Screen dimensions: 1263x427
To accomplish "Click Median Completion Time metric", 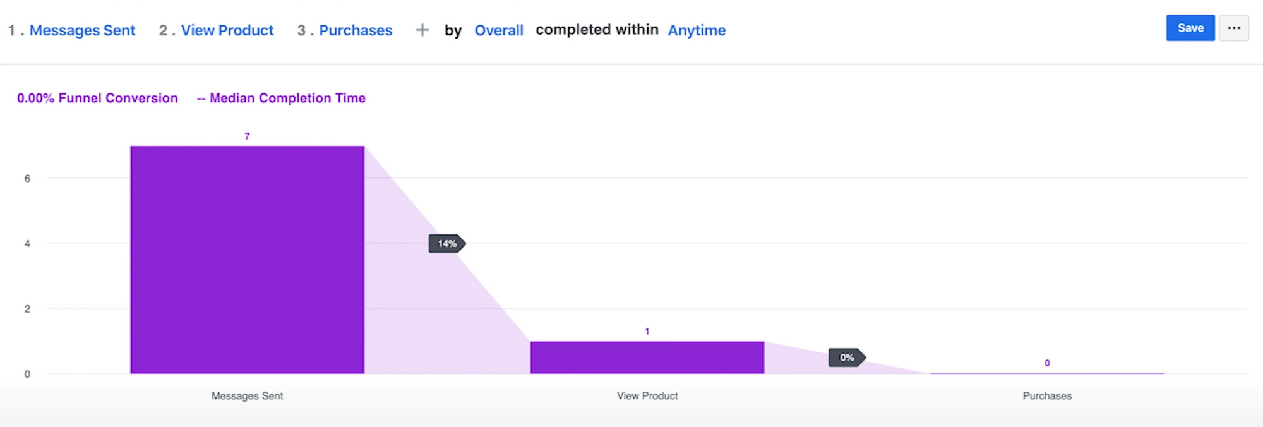I will tap(281, 98).
